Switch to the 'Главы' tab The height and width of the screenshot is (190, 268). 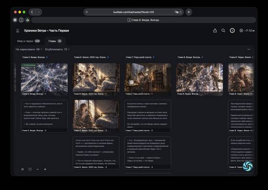click(x=55, y=41)
